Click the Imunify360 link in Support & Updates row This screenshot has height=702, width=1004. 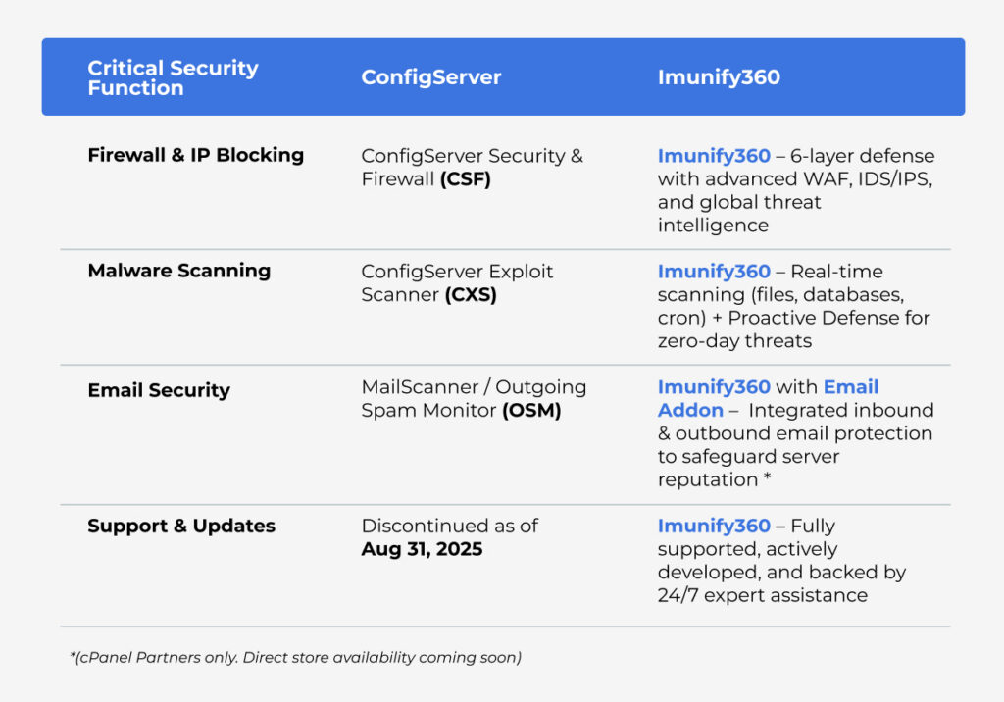tap(714, 526)
